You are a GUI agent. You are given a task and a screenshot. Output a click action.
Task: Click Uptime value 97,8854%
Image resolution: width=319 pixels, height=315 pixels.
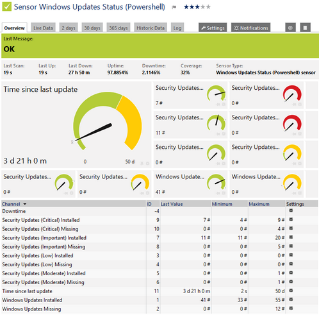(118, 72)
